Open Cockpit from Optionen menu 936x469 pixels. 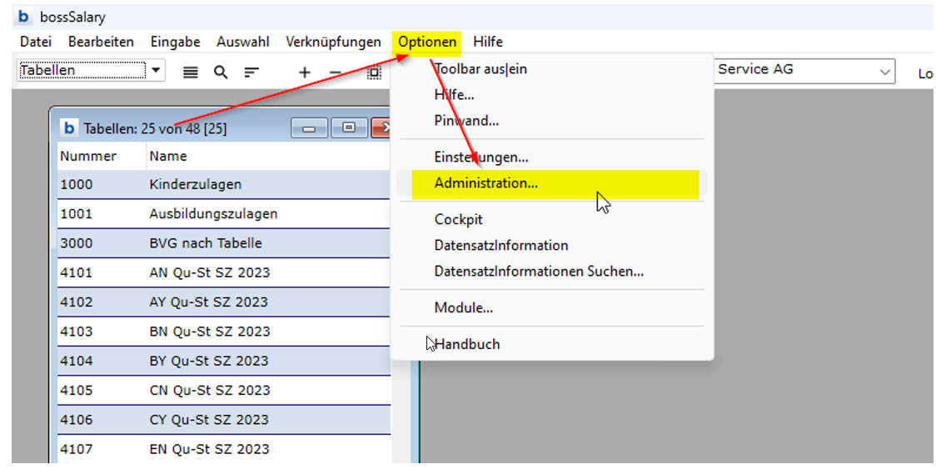(x=459, y=220)
